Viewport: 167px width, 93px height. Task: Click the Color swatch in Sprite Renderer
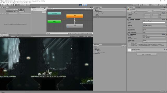coord(154,22)
